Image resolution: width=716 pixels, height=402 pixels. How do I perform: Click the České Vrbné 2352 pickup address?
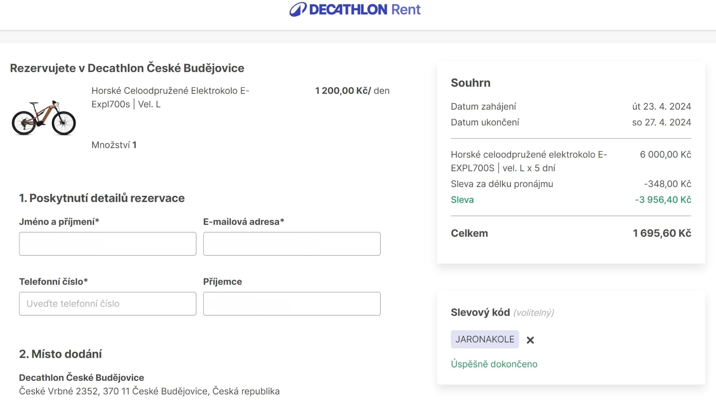click(149, 391)
